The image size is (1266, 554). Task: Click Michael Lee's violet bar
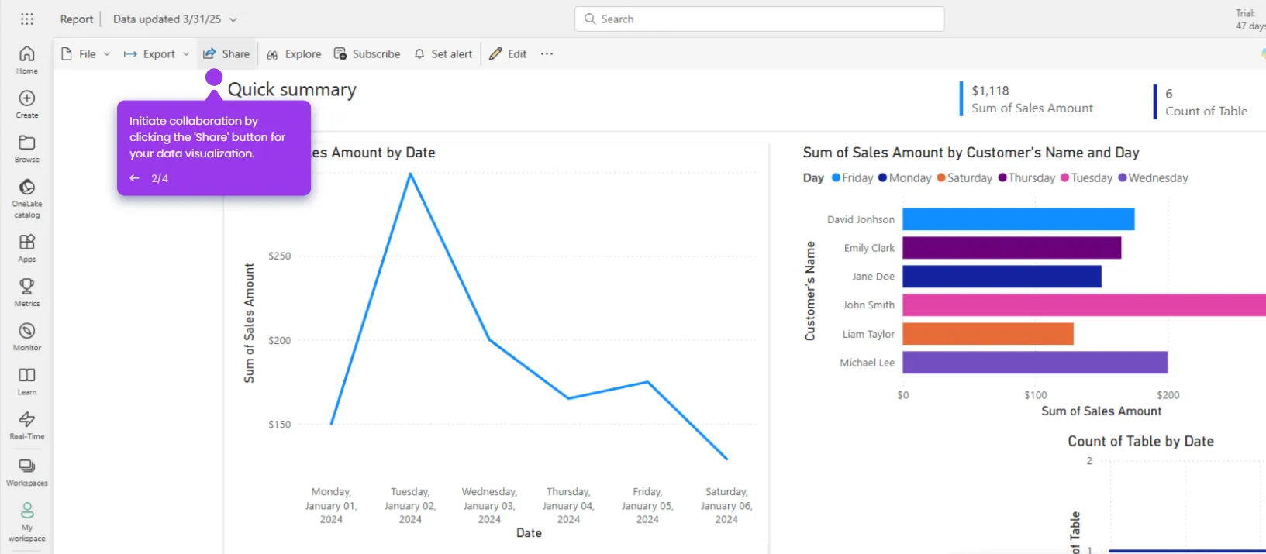coord(1035,363)
